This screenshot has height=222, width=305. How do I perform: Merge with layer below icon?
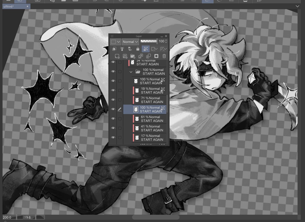(x=148, y=56)
